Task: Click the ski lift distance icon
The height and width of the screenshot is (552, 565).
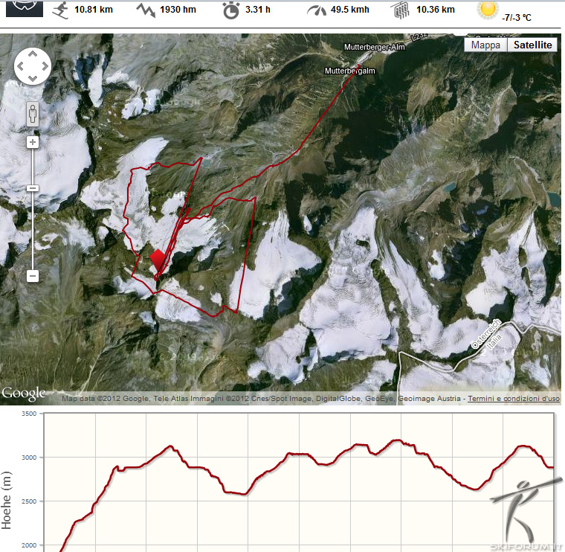Action: tap(400, 10)
